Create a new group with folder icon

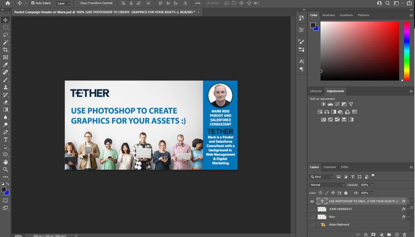tap(389, 234)
